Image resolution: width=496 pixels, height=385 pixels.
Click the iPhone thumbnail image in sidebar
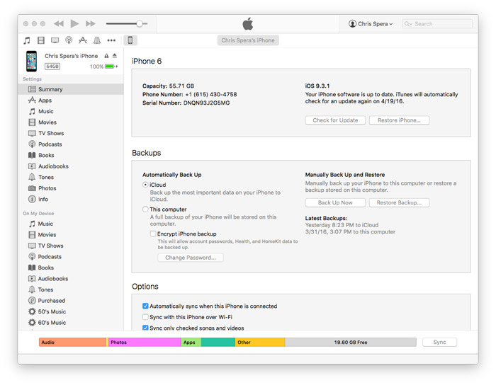[x=32, y=62]
